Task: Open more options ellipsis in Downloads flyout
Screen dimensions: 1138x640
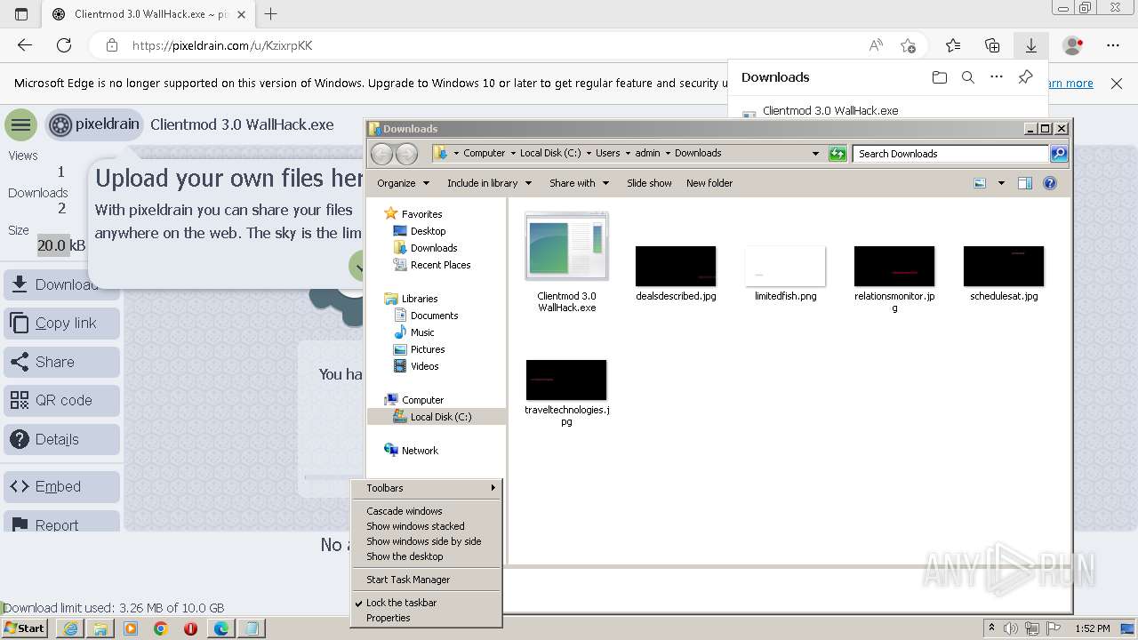Action: point(997,77)
